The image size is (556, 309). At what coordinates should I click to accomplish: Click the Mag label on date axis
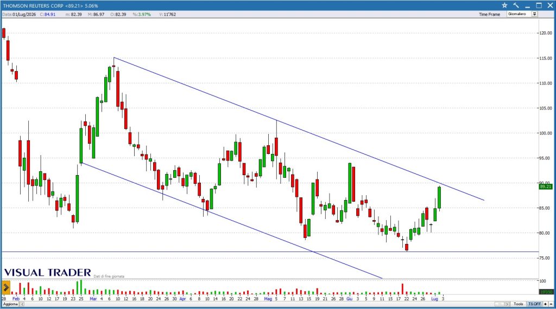point(268,299)
